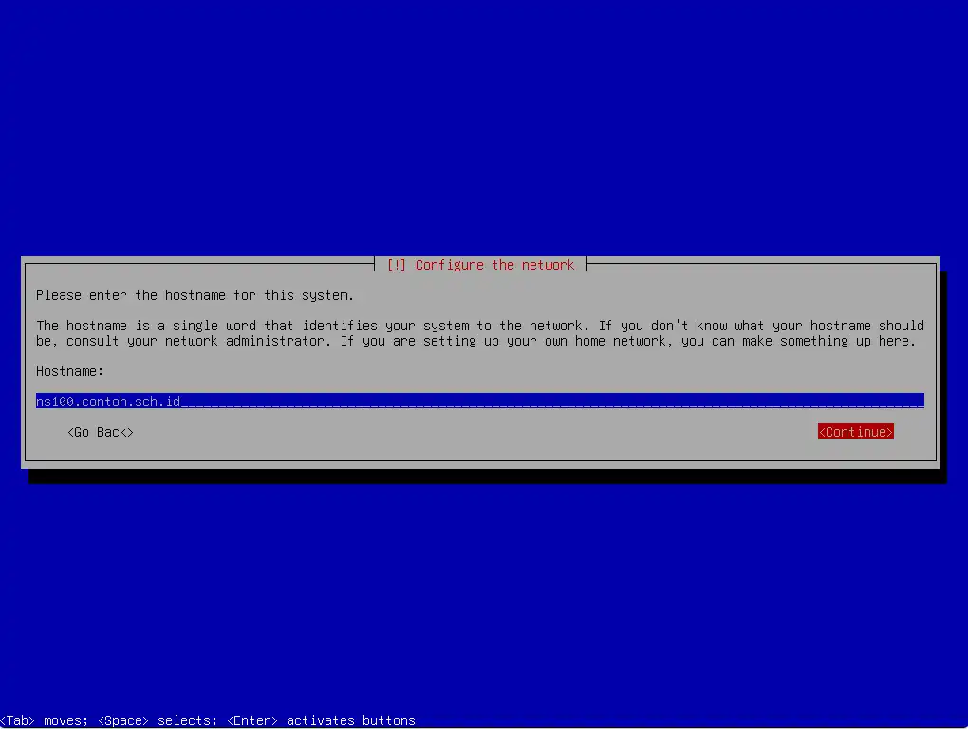This screenshot has width=968, height=729.
Task: Click the black drop shadow under the dialog
Action: pos(484,477)
